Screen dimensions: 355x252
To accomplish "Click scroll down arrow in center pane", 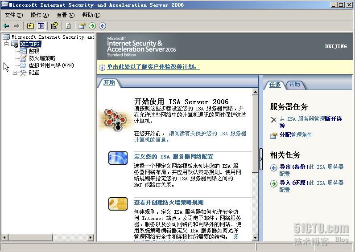I will (255, 238).
